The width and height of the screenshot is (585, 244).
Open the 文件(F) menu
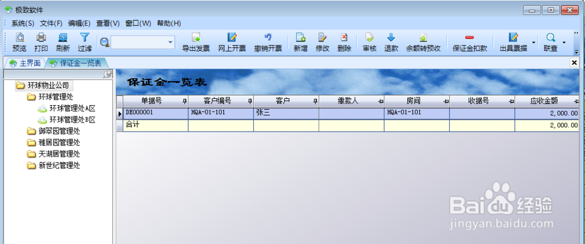click(x=51, y=23)
